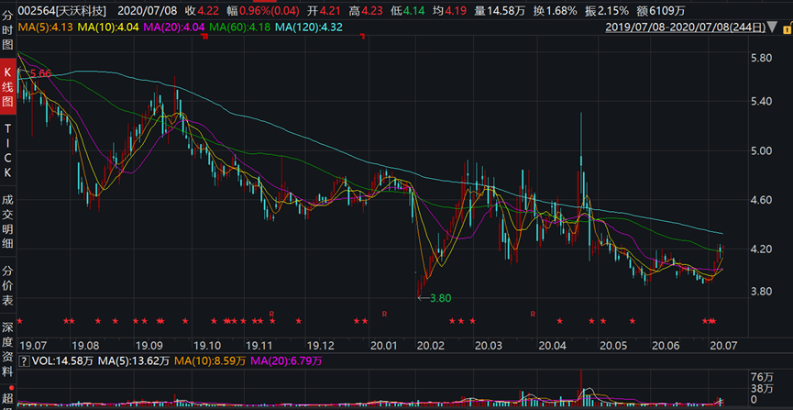Screen dimensions: 793x410
Task: Open the 成交明细 trade details tab
Action: (x=8, y=216)
